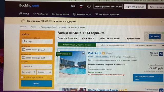Click 'Завтрак включен' green badge on photo
Screen dimensions: 164x92
tap(64, 54)
